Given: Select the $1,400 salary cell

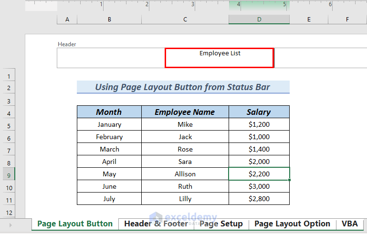Looking at the screenshot, I should [259, 149].
